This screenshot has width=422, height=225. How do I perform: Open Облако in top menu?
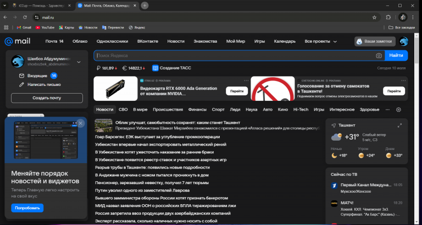80,41
